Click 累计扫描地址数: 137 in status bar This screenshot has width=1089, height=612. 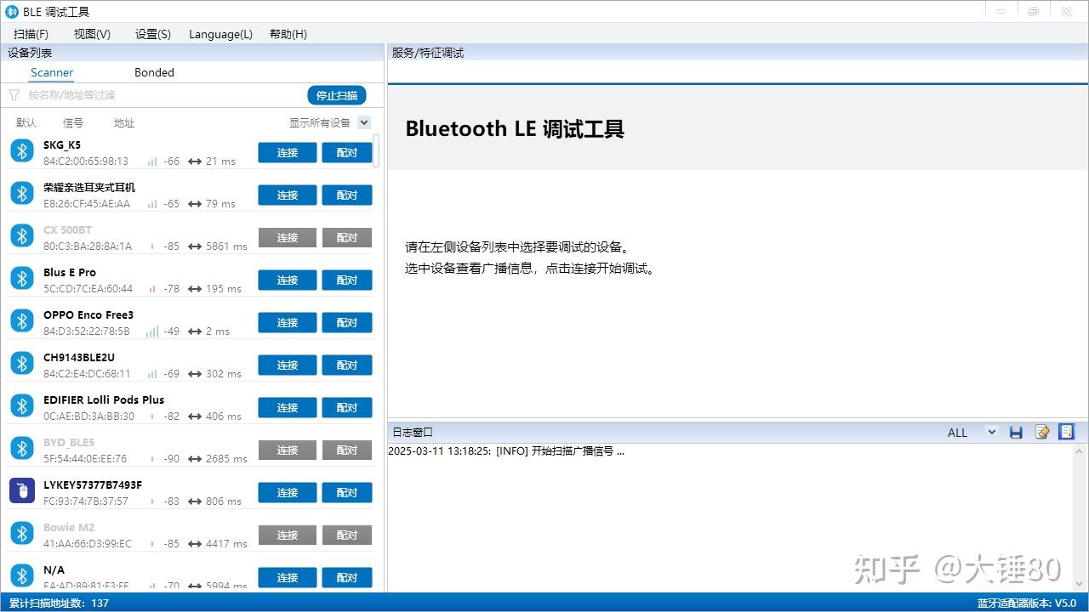click(x=59, y=603)
